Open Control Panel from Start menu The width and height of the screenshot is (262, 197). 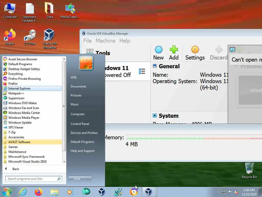[80, 124]
